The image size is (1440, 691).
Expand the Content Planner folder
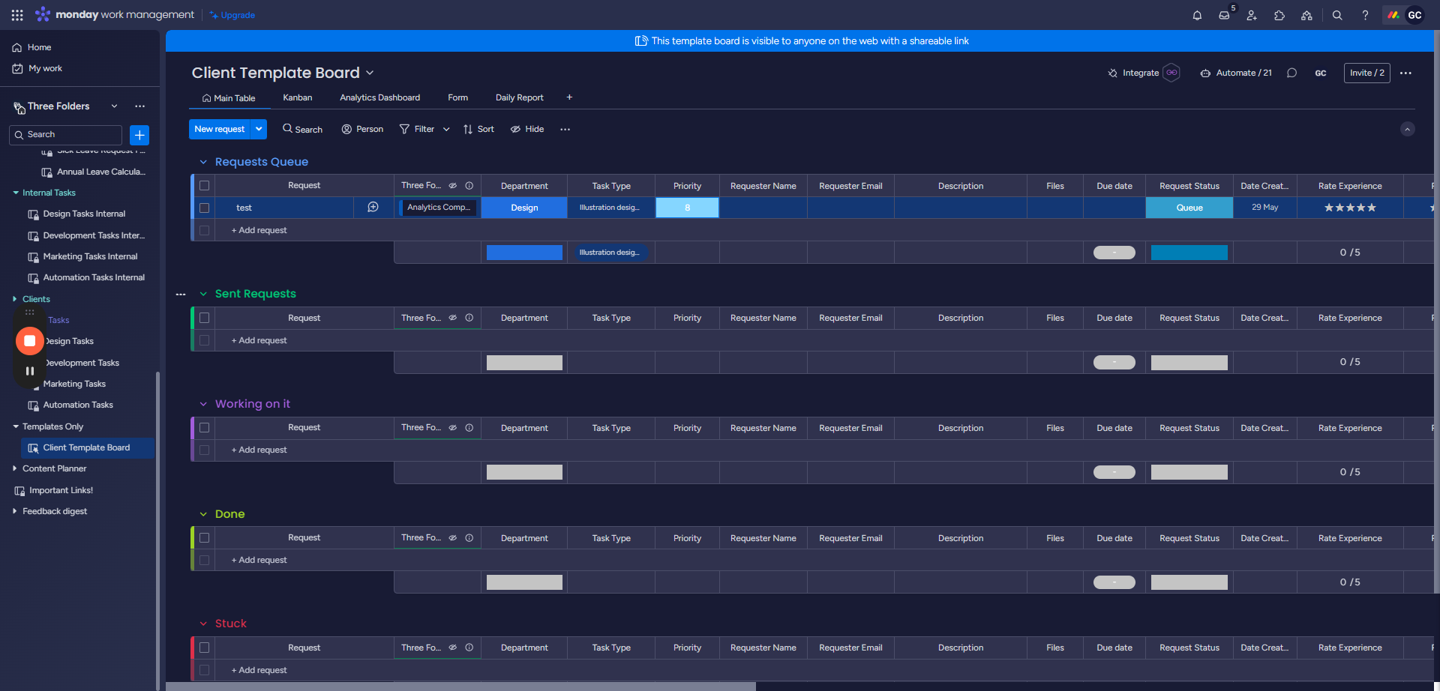tap(15, 468)
